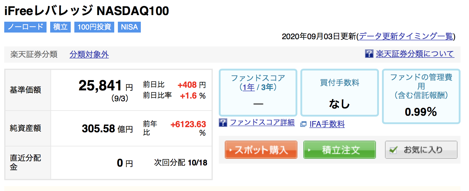Add fund to お気に入り favorites
Screen dimensions: 469x191
click(421, 150)
